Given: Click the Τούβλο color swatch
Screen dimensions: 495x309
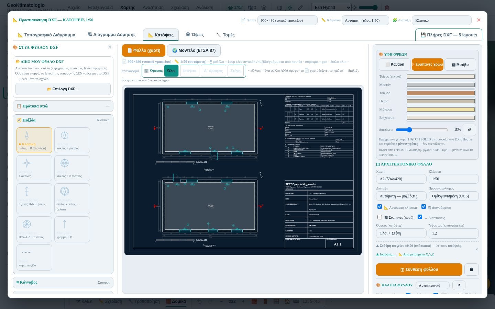Looking at the screenshot, I should point(441,93).
